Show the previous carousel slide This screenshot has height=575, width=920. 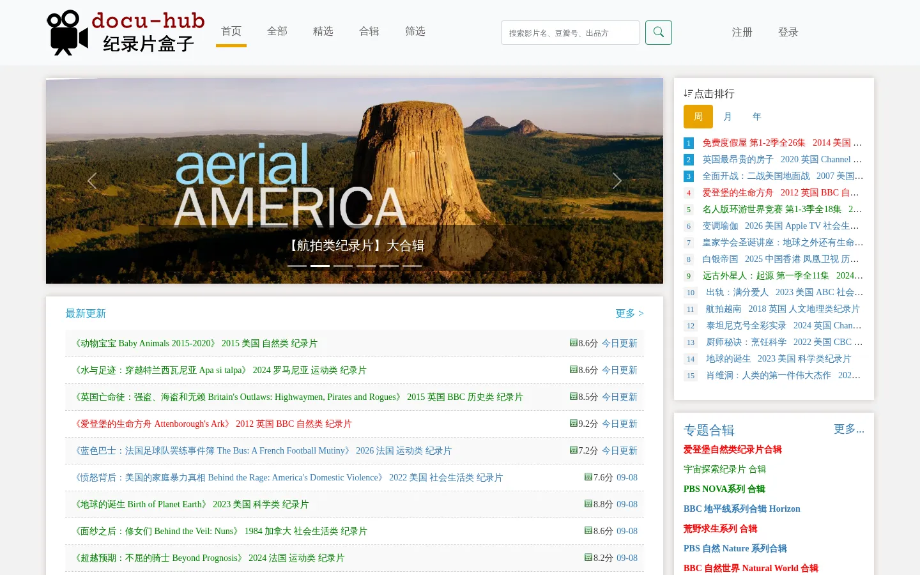coord(92,181)
